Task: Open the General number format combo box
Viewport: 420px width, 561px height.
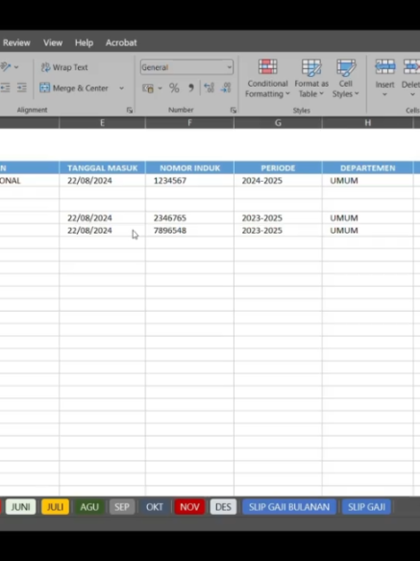Action: tap(186, 67)
